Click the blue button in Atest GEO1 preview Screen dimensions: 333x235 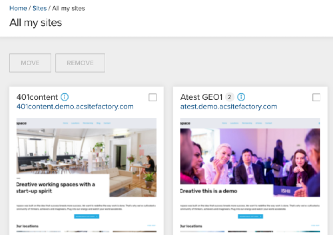(x=251, y=216)
